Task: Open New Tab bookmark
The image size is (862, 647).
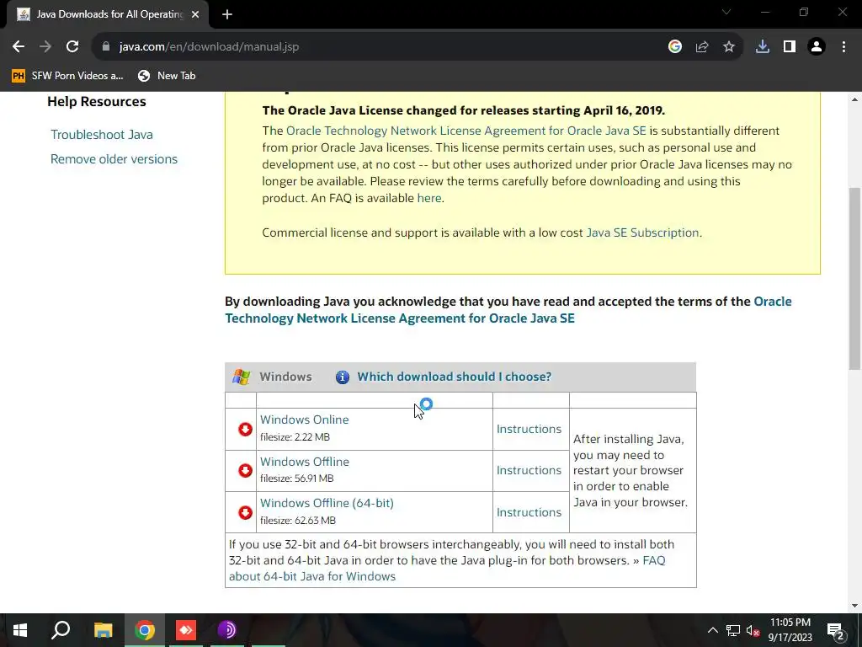Action: coord(168,76)
